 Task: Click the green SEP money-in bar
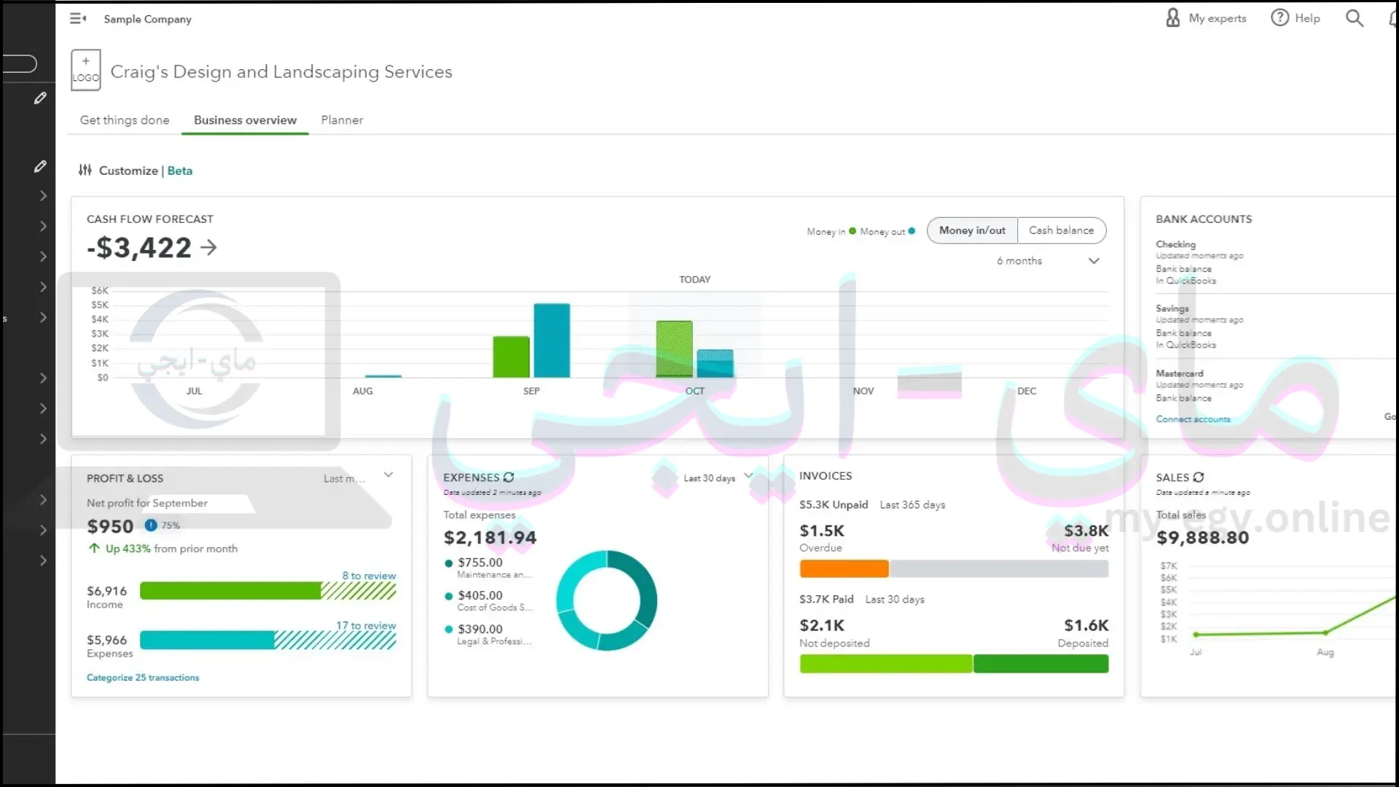tap(511, 356)
